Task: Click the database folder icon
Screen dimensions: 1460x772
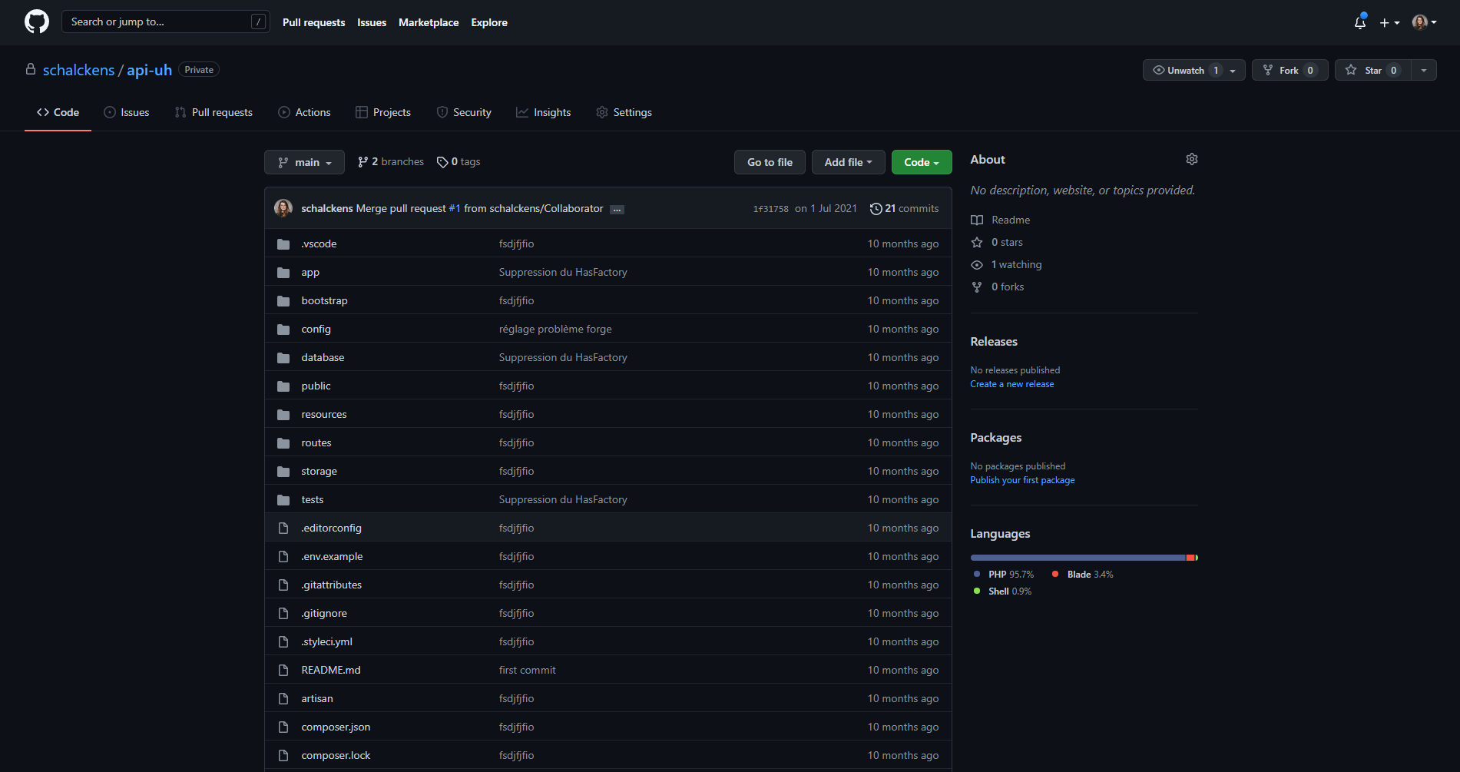Action: (283, 358)
